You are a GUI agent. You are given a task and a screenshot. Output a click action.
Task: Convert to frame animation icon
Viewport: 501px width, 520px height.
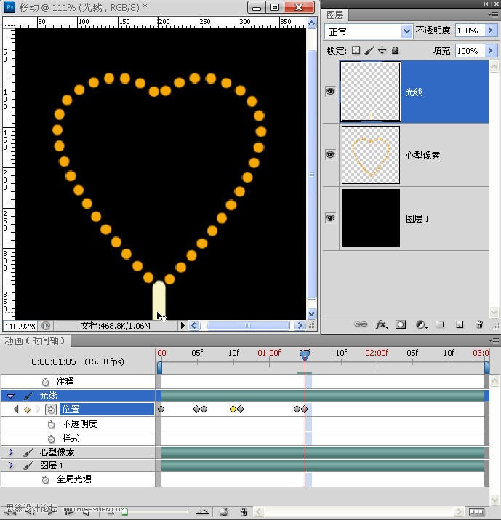pos(476,512)
